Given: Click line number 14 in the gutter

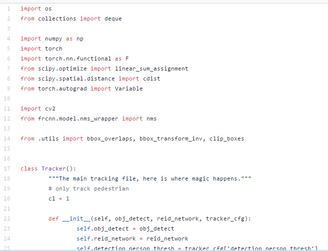Looking at the screenshot, I should pyautogui.click(x=7, y=138).
